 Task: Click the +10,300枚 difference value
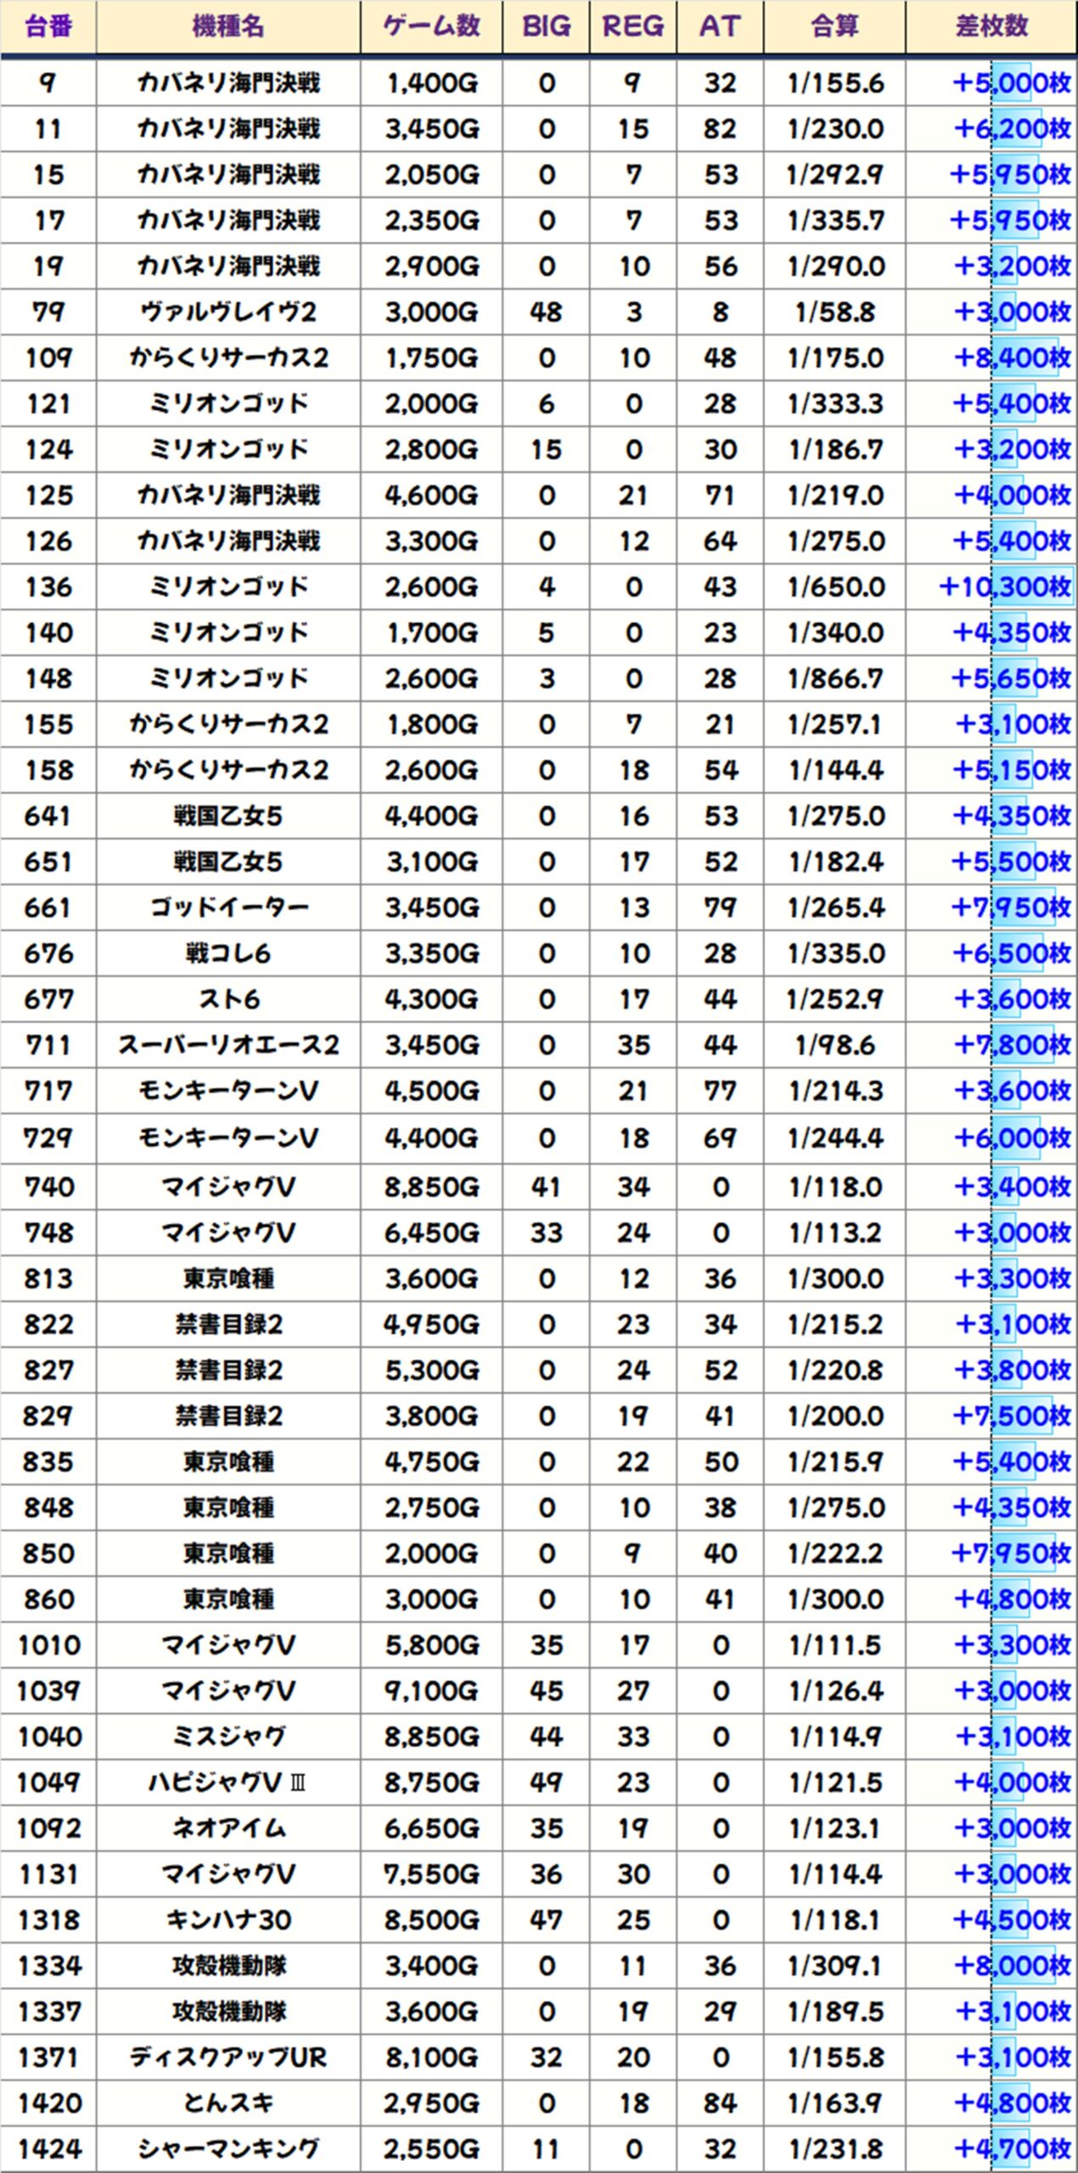point(1005,587)
